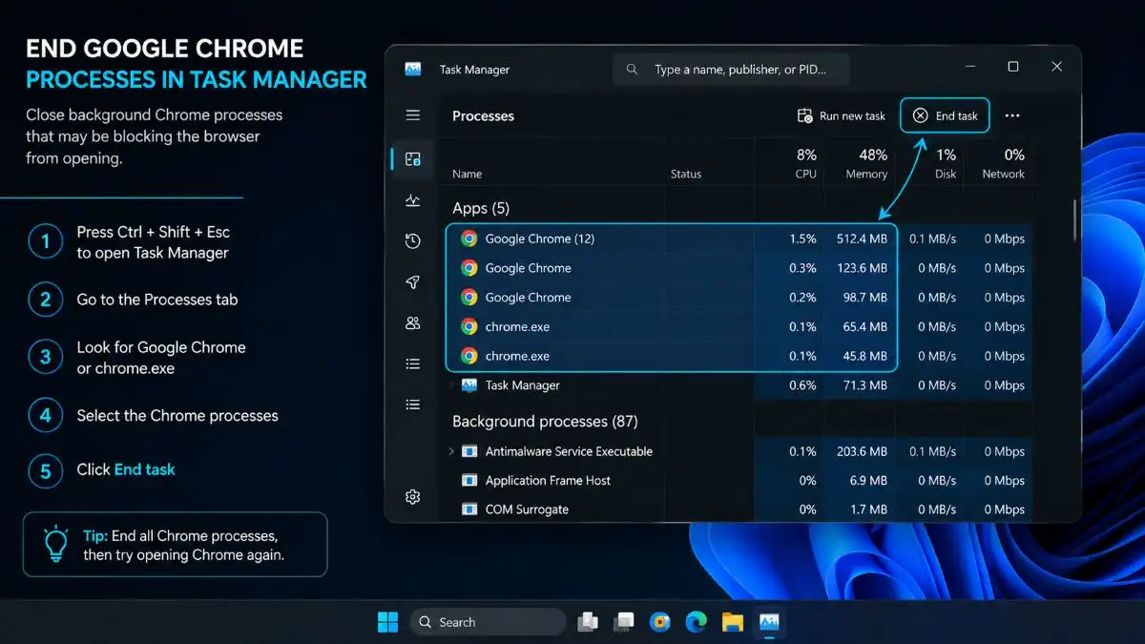Click the Chrome icon in the 45.8 MB row
This screenshot has width=1145, height=644.
pyautogui.click(x=468, y=356)
